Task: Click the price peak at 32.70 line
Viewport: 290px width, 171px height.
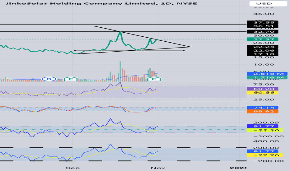Action: coord(120,32)
